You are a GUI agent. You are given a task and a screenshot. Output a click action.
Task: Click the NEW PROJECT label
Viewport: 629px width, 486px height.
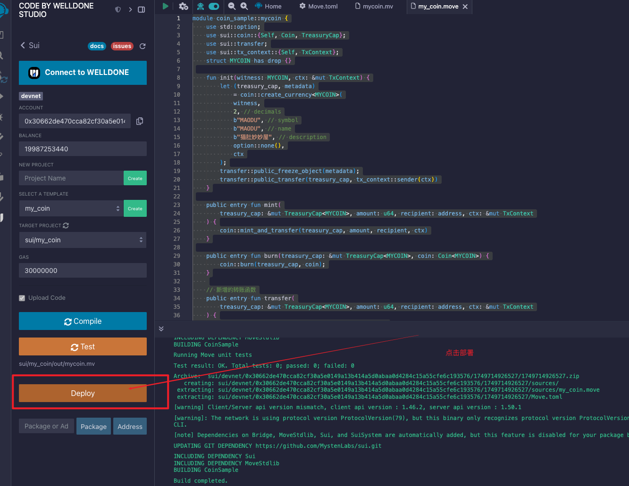point(36,165)
